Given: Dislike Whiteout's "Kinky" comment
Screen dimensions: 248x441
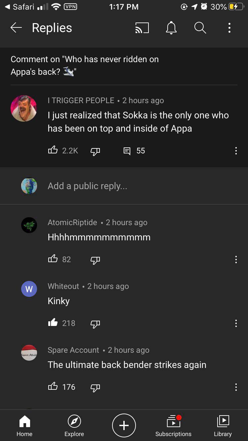Looking at the screenshot, I should (x=95, y=324).
